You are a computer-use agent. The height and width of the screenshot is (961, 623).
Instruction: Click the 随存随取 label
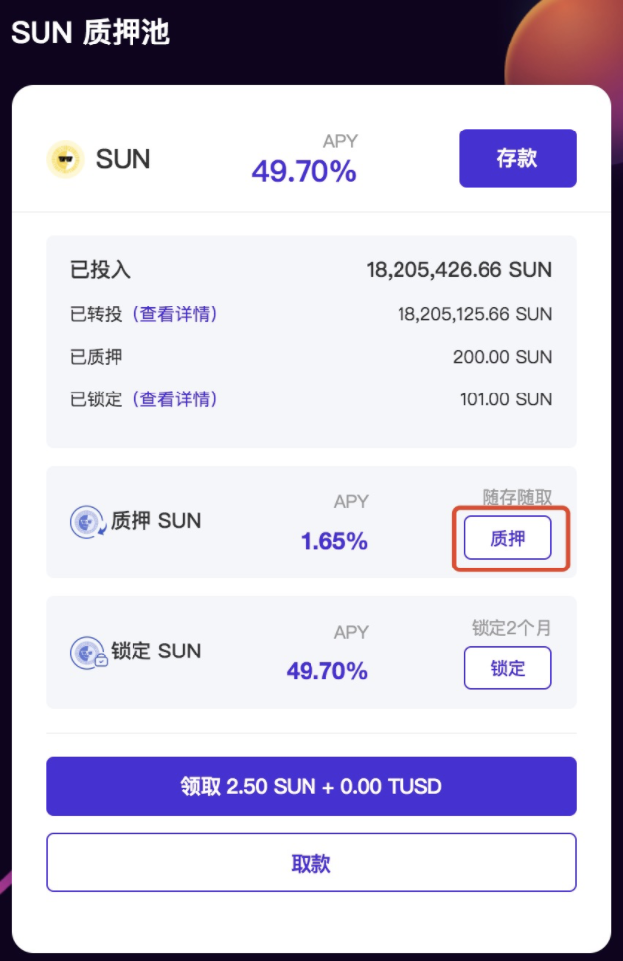tap(517, 497)
